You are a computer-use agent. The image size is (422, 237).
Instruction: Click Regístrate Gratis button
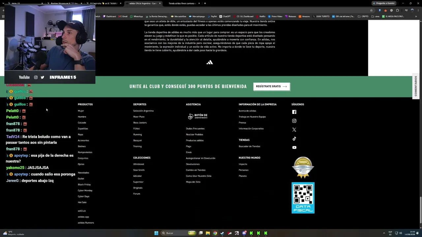pyautogui.click(x=272, y=87)
